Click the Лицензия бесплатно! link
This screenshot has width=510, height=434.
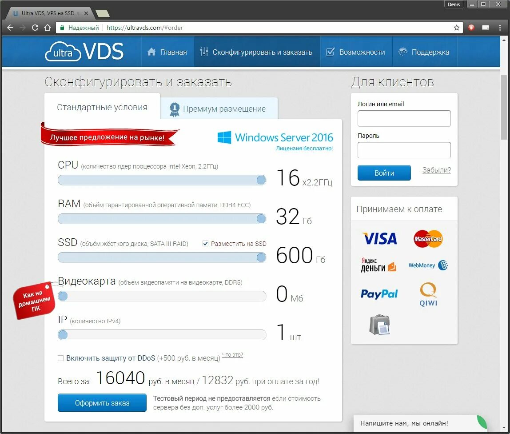click(x=304, y=149)
